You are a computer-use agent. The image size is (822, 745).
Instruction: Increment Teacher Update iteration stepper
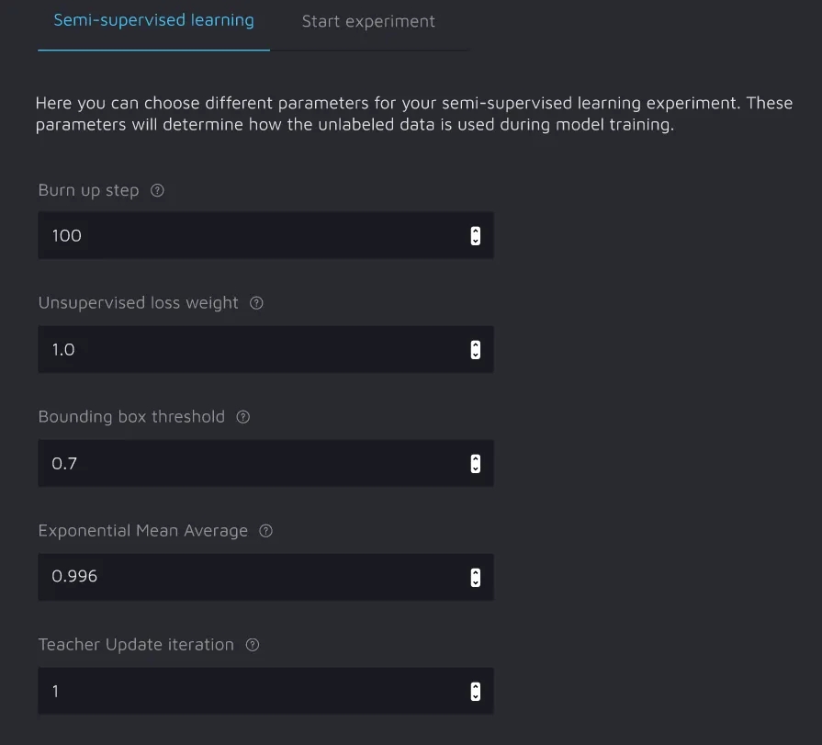(475, 686)
